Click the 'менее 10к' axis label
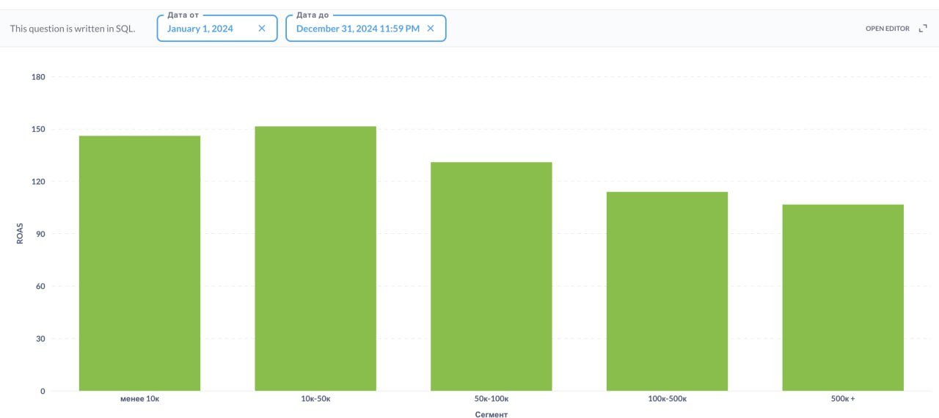939x418 pixels. (139, 399)
